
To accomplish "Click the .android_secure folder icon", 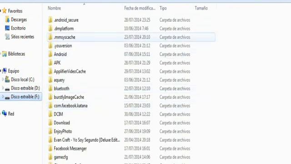I will [x=50, y=20].
